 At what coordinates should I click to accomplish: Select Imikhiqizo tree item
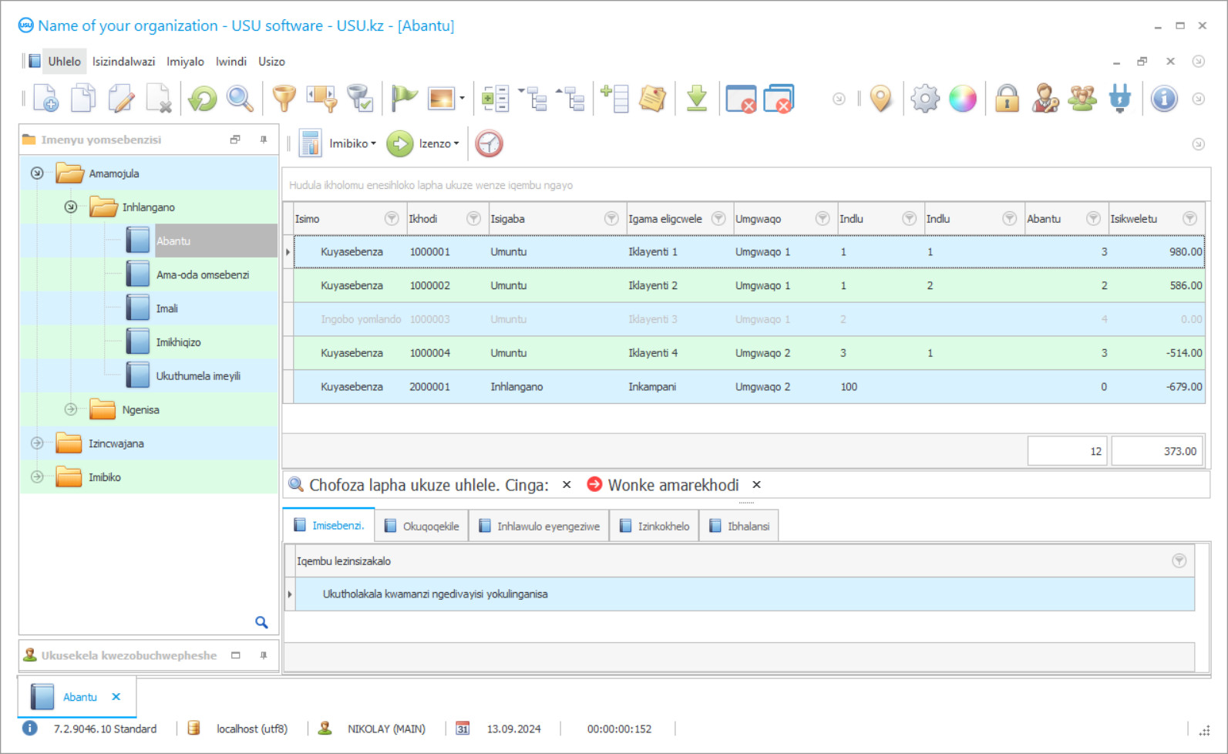point(178,342)
